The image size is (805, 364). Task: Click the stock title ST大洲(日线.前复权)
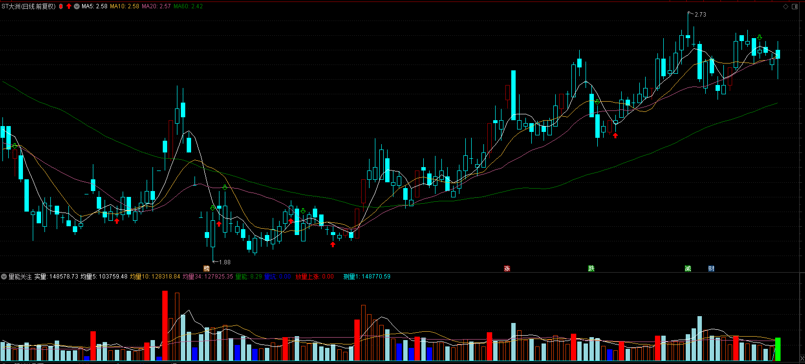tap(29, 6)
